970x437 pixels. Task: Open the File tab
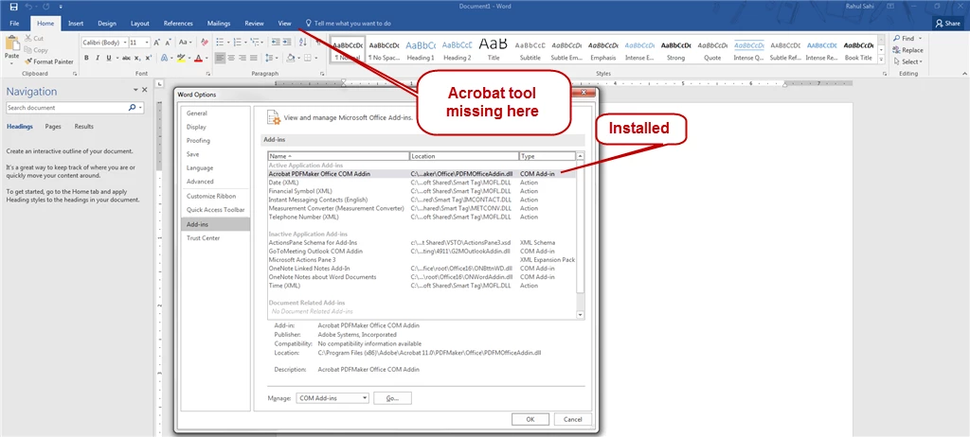pos(14,24)
